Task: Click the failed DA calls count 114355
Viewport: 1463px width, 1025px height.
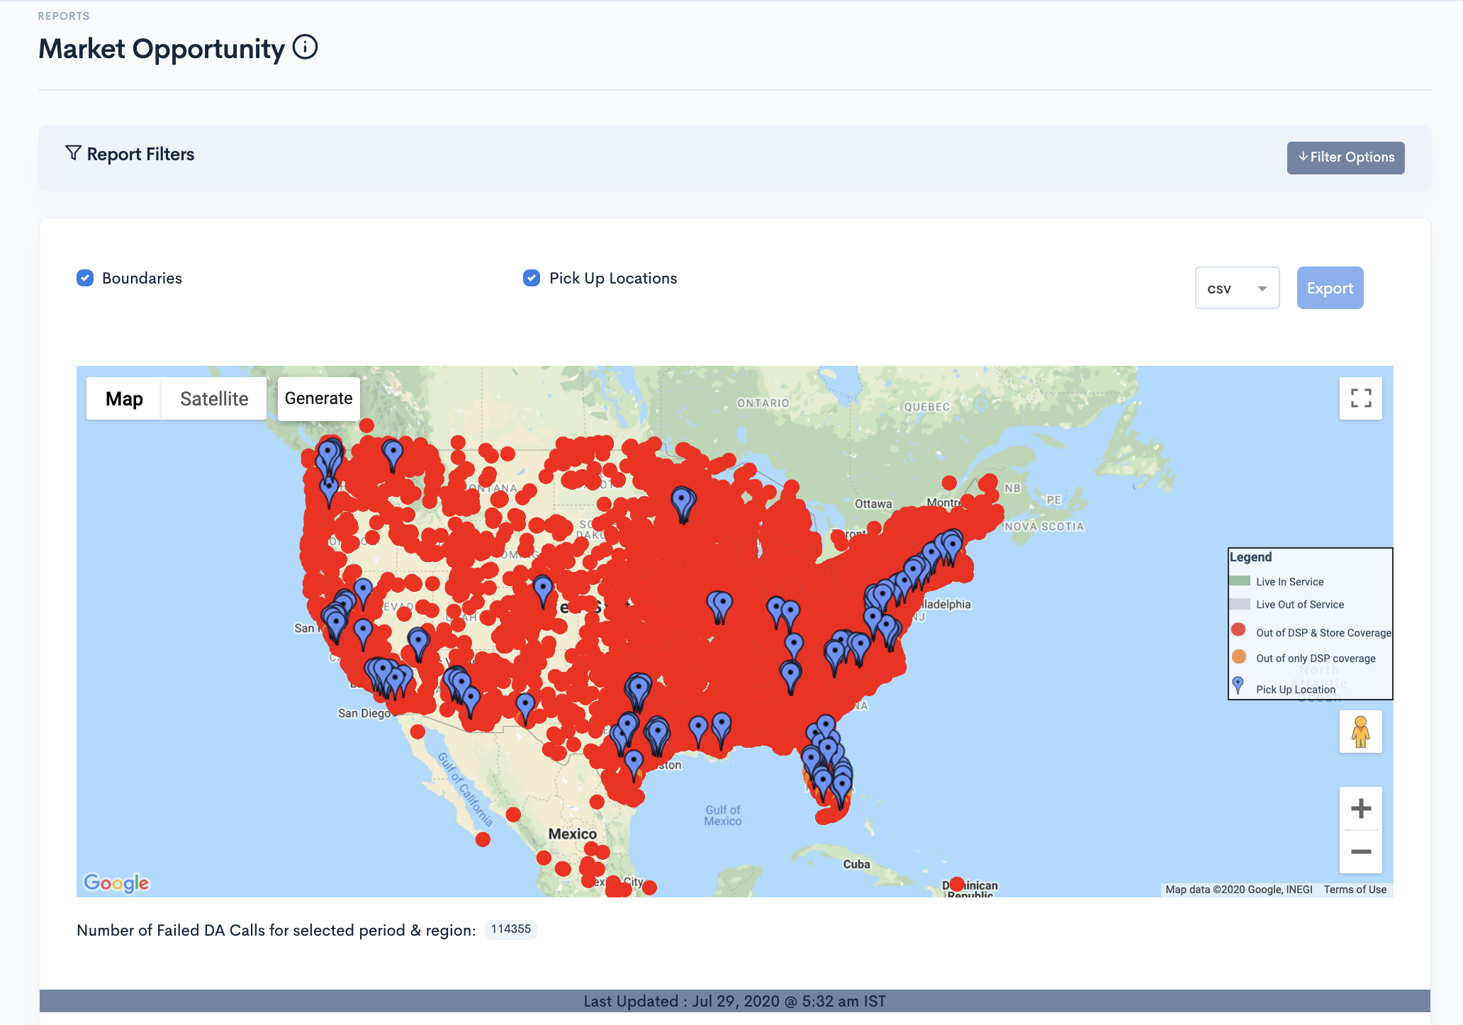Action: [510, 929]
